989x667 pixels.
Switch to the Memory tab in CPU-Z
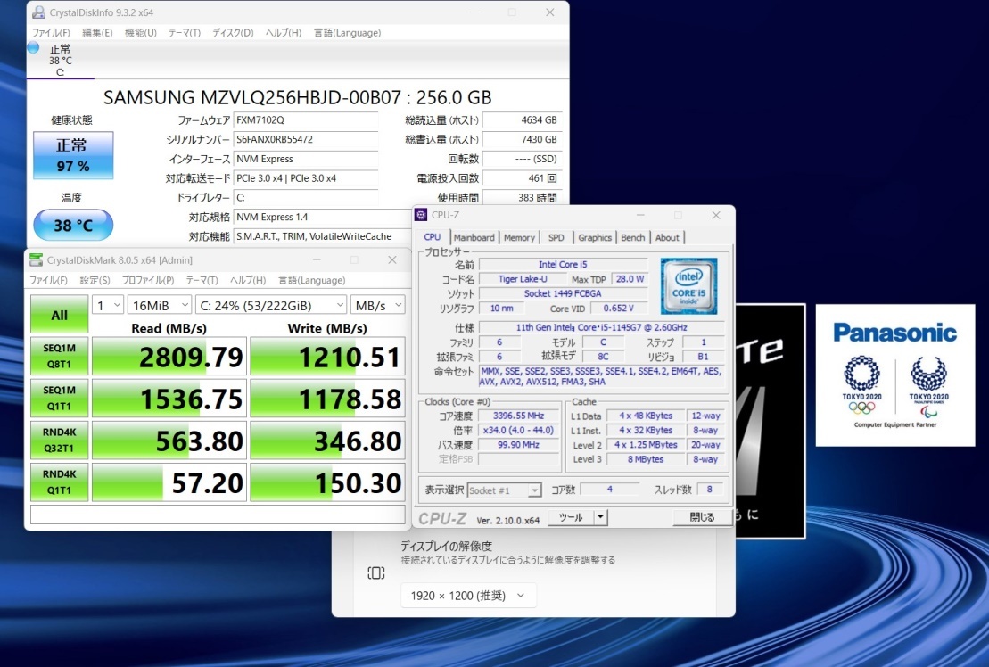[519, 238]
